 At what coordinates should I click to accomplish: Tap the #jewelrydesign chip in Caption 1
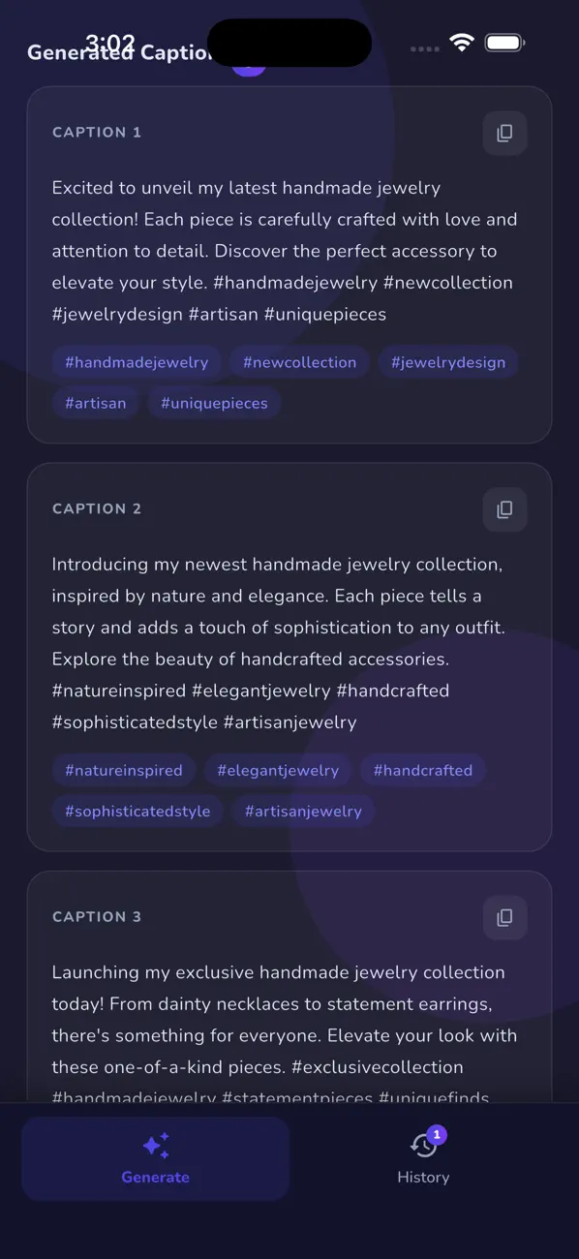coord(448,362)
